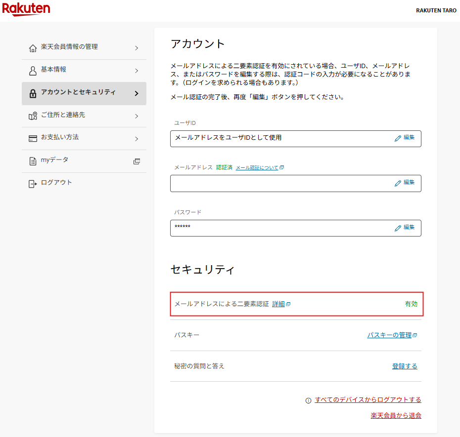Expand the 基本情報 chevron

[x=137, y=71]
